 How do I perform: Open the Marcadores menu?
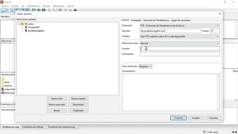[x=59, y=6]
